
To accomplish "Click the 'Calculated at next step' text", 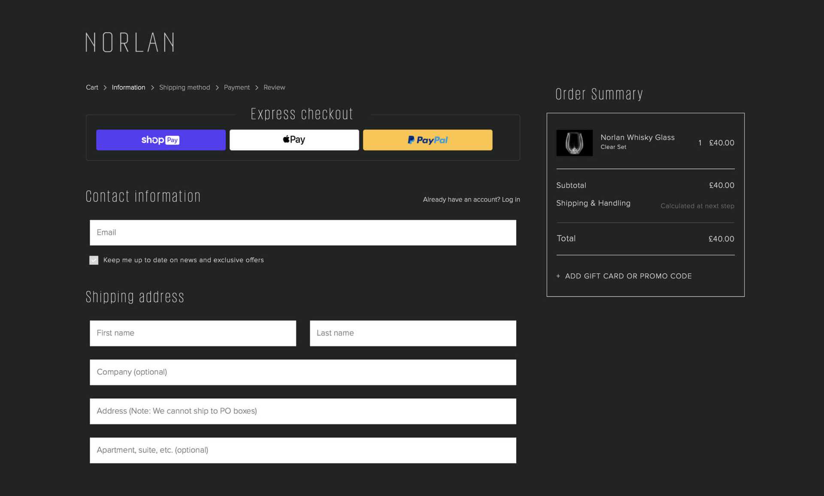I will coord(697,206).
